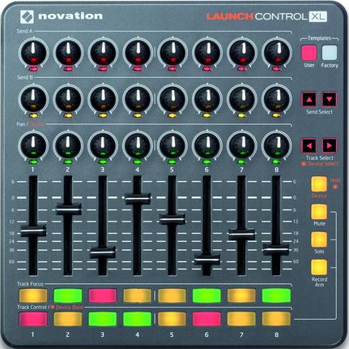Click the channel 4 fader handle

point(138,199)
